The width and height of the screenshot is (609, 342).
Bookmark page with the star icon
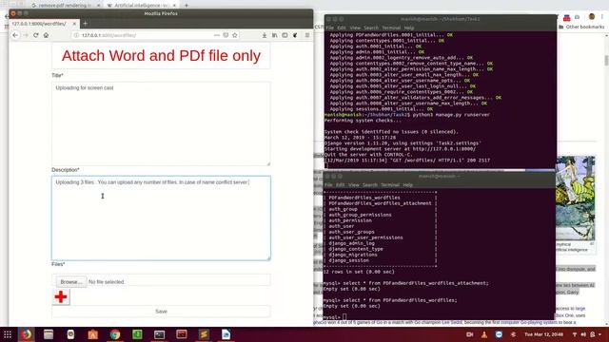point(235,35)
